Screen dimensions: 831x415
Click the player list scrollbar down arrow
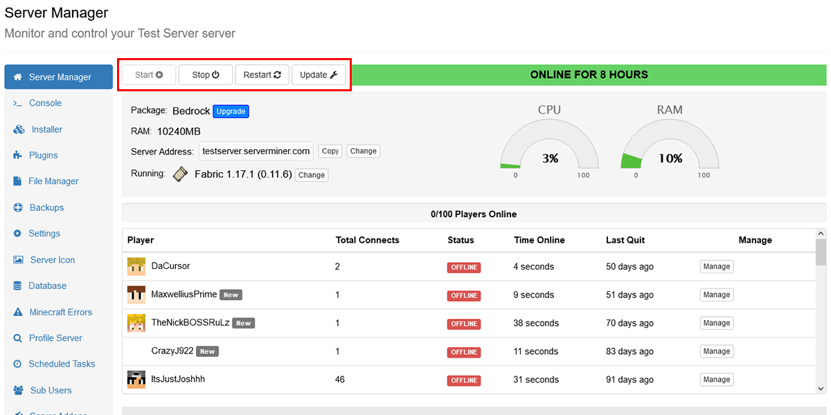(821, 389)
